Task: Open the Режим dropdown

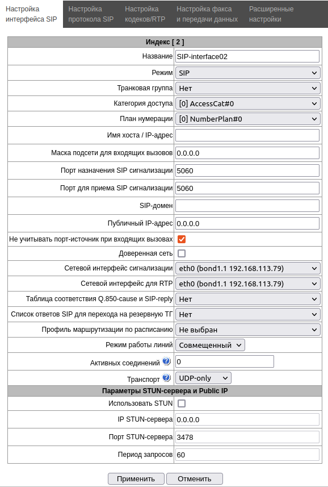Action: tap(247, 73)
